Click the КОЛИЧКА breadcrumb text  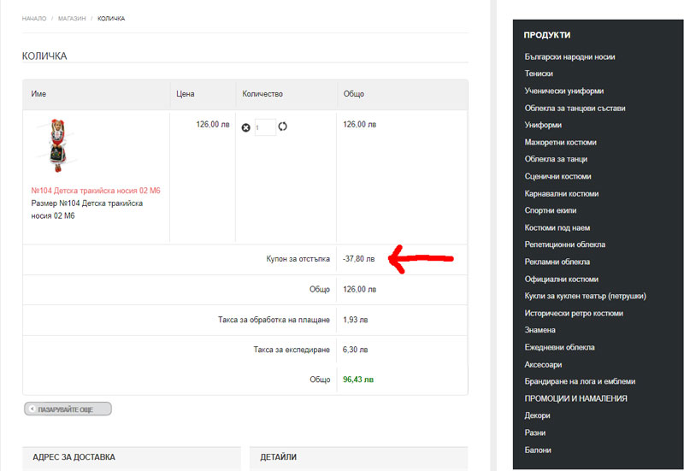point(111,18)
